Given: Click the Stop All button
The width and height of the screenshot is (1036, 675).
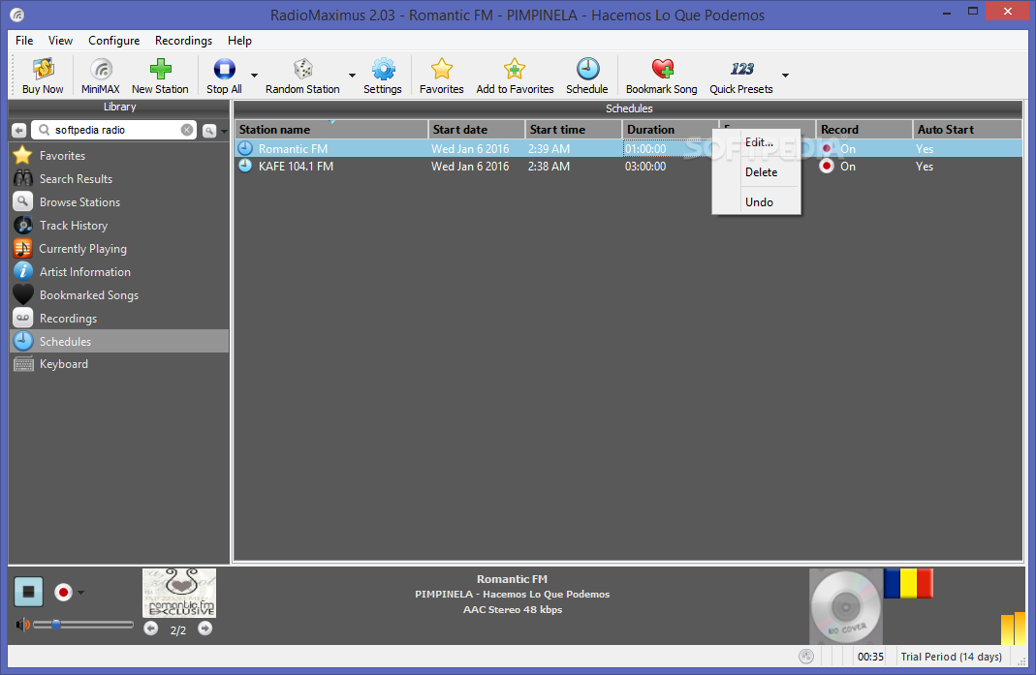Looking at the screenshot, I should pos(224,76).
